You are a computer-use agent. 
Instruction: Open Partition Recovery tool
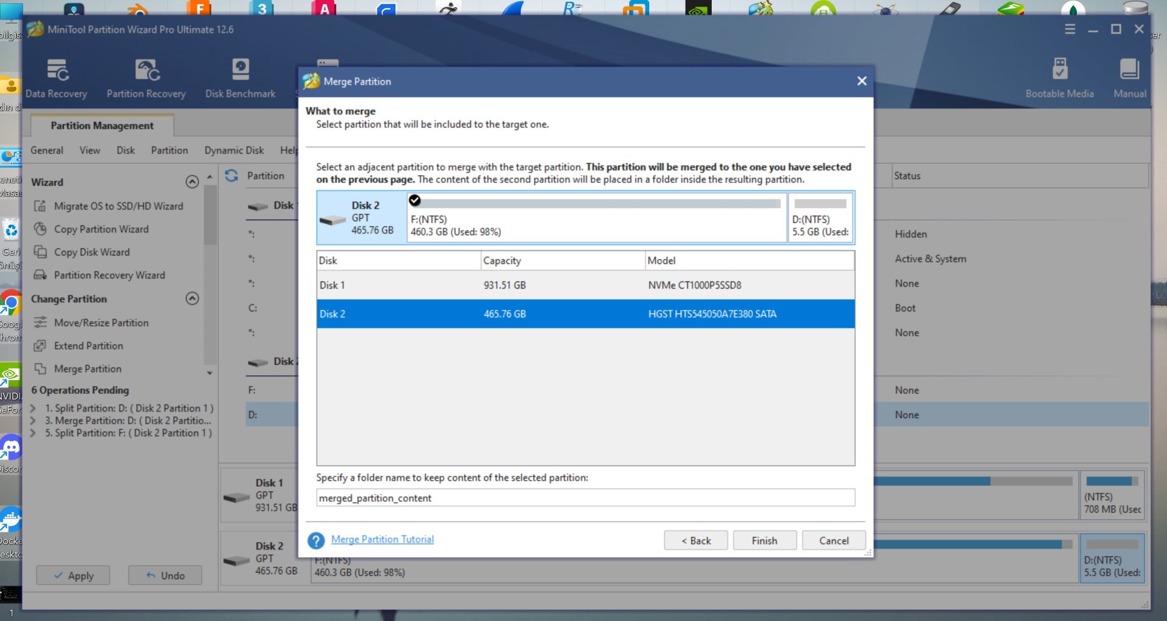[146, 78]
